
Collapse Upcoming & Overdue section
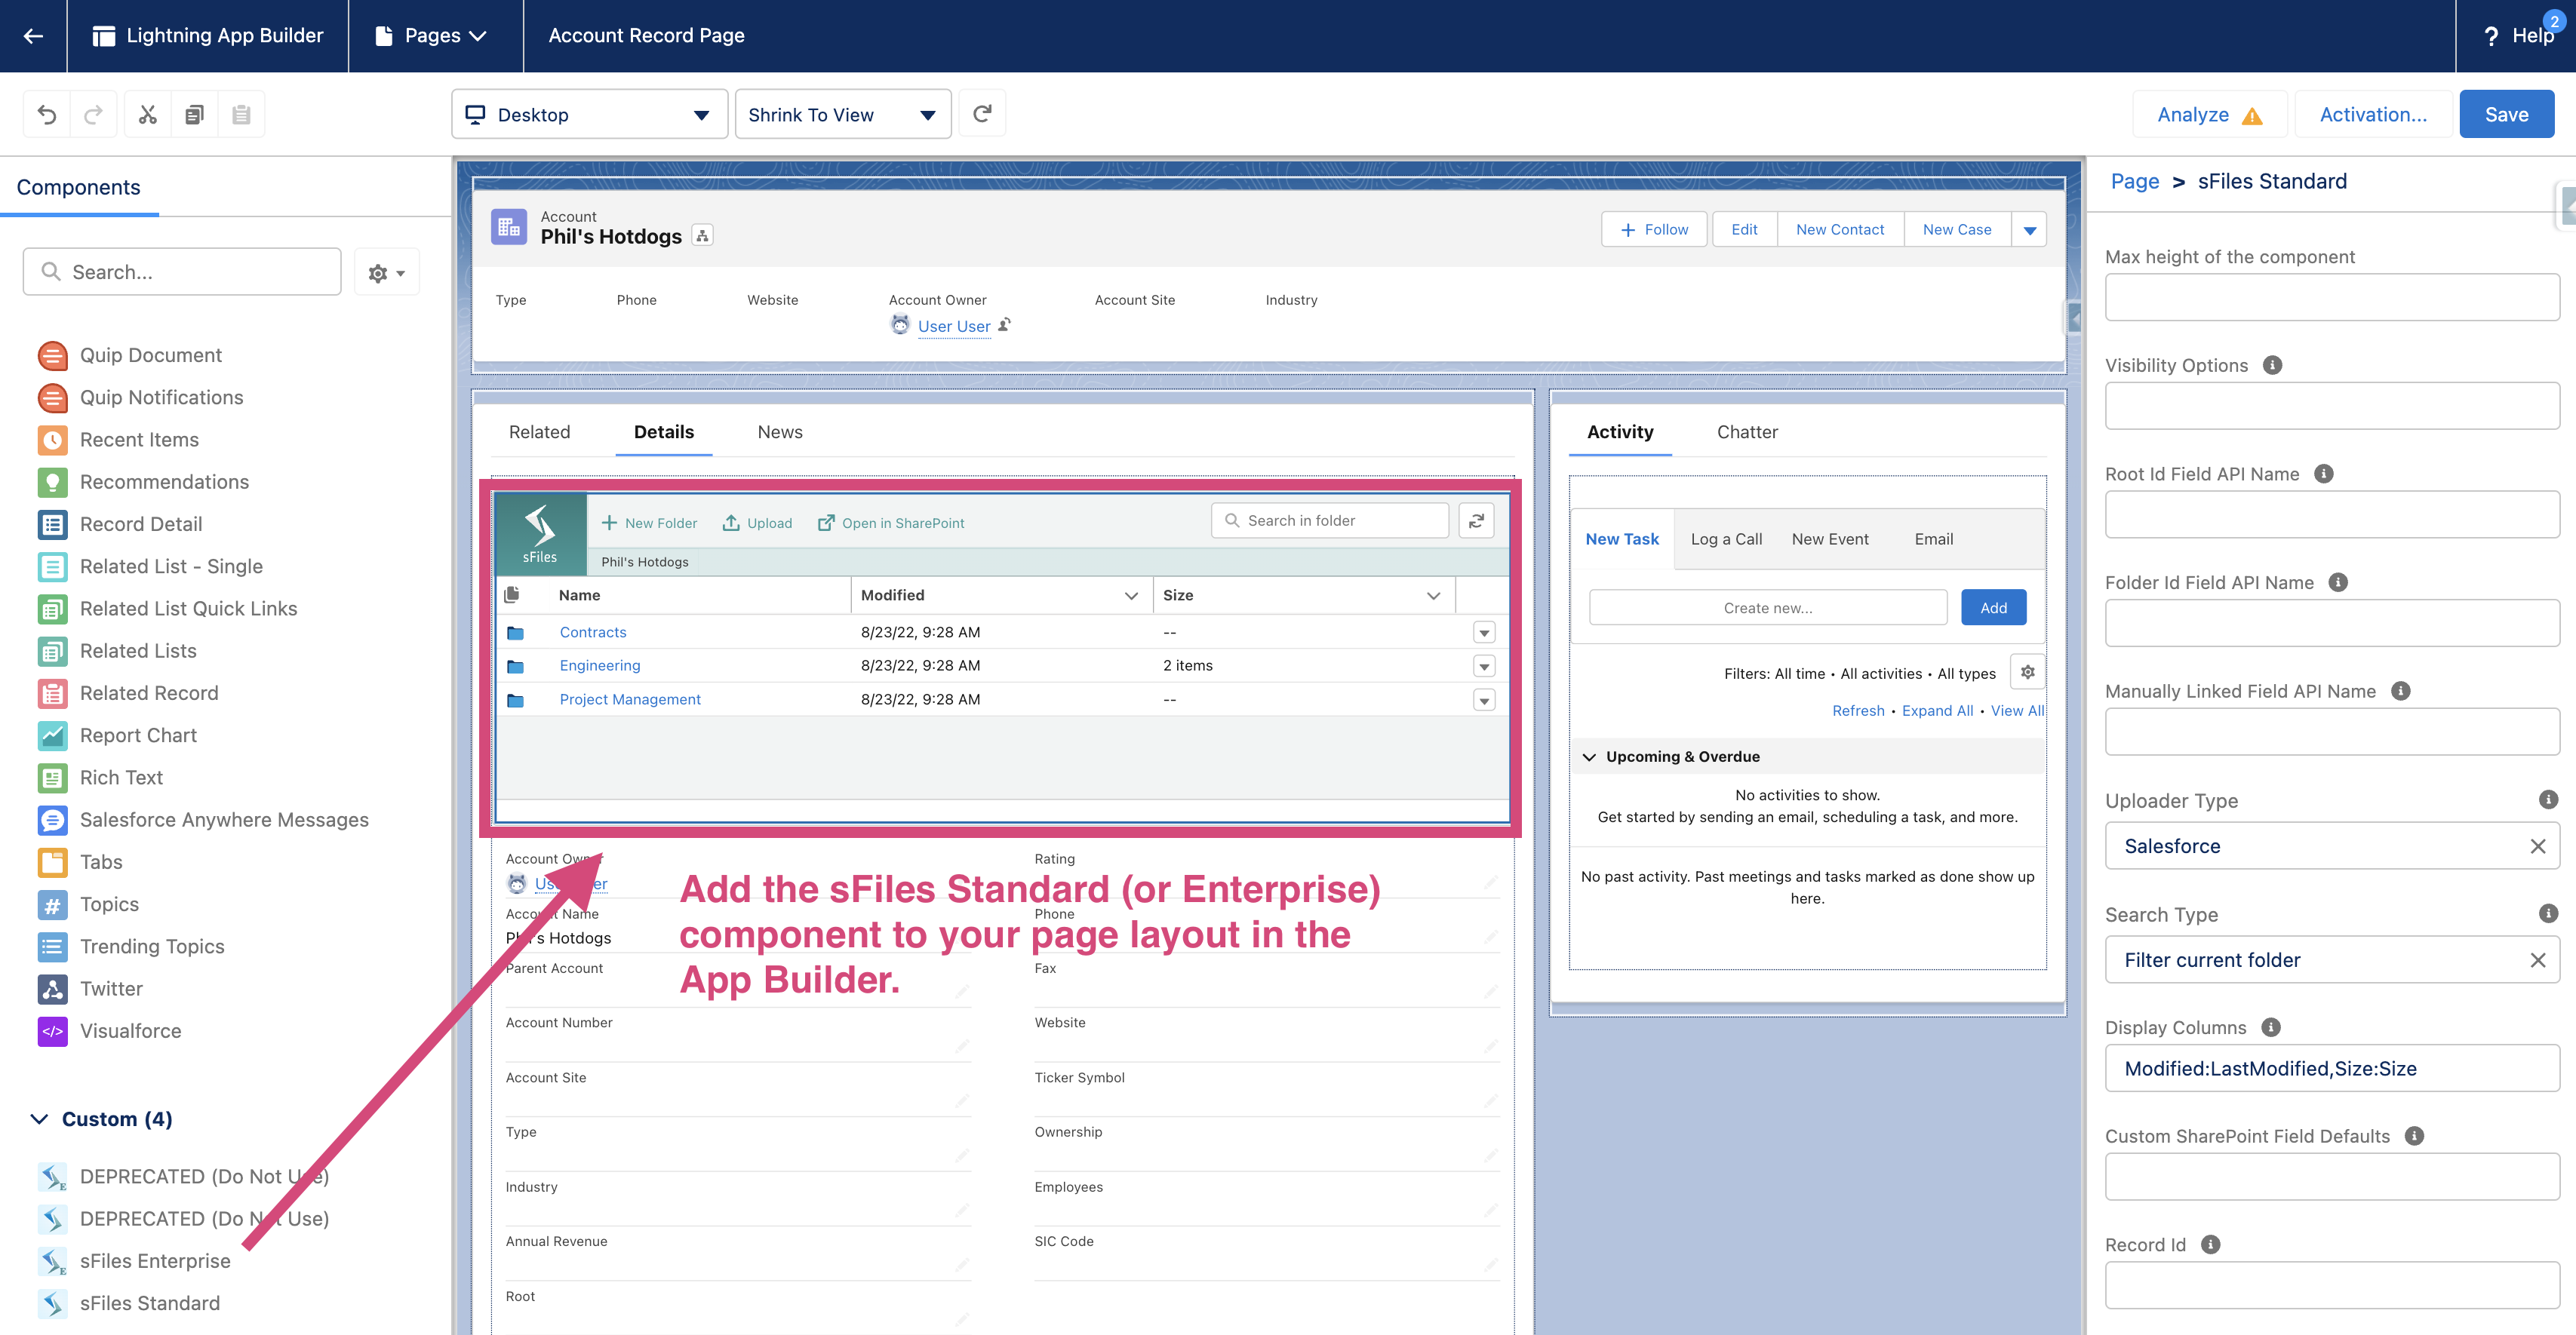click(x=1589, y=756)
